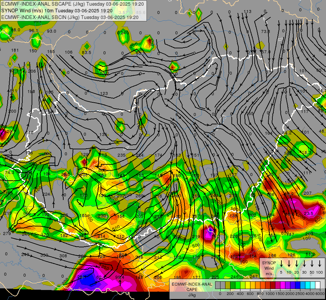
Task: Click the map value 330
Action: [x=44, y=255]
